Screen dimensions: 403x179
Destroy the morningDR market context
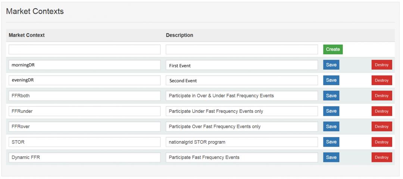click(381, 65)
